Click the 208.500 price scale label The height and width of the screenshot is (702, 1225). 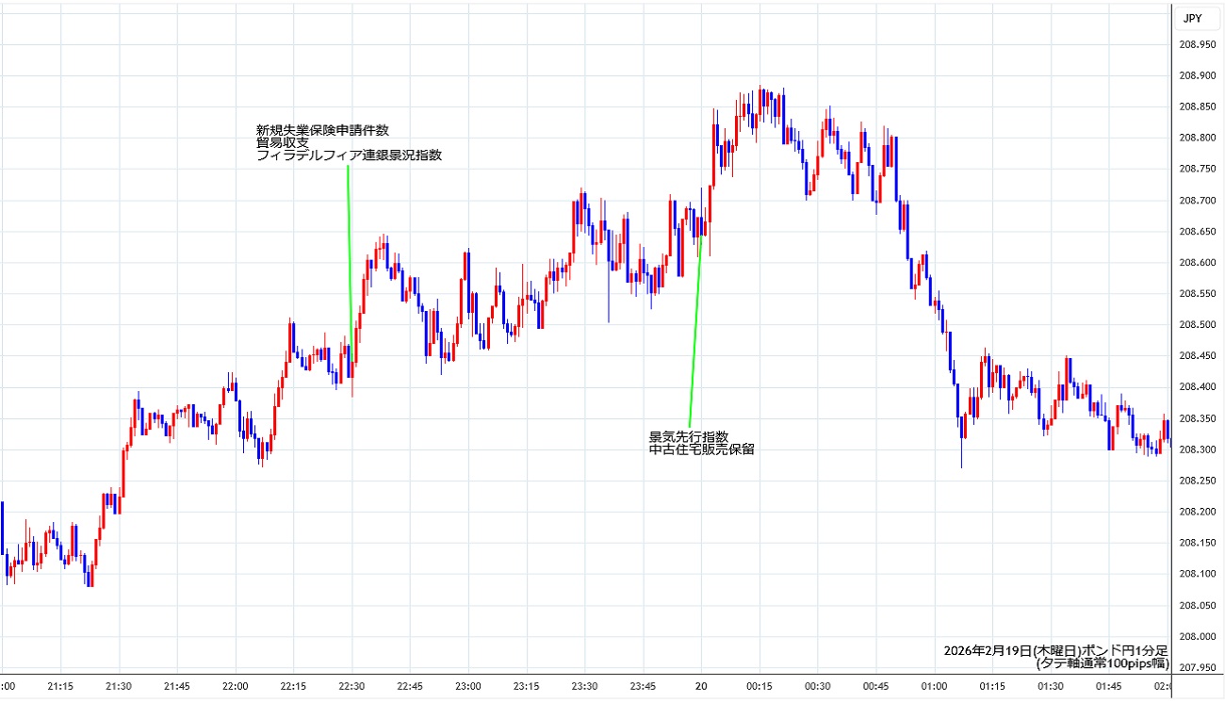coord(1196,325)
